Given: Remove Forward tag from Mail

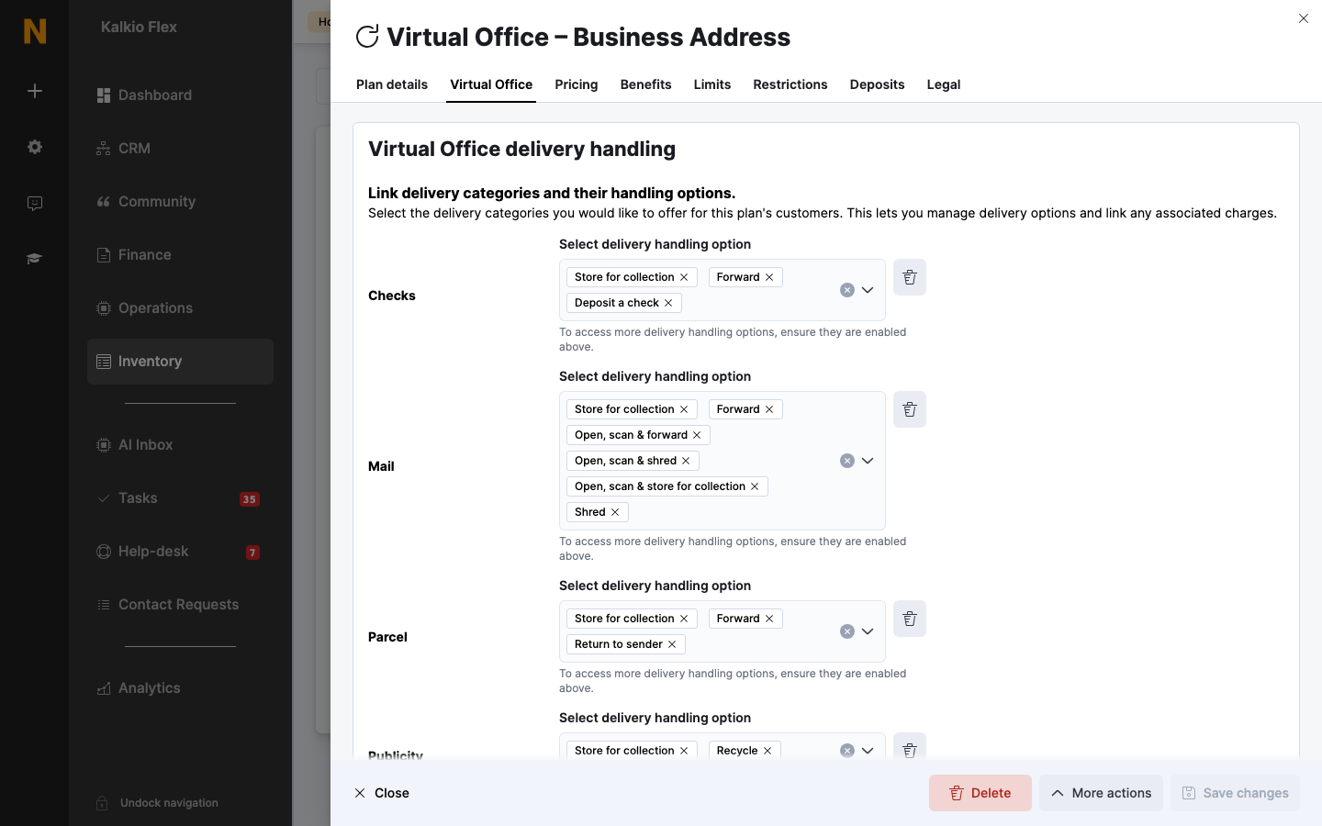Looking at the screenshot, I should (769, 409).
